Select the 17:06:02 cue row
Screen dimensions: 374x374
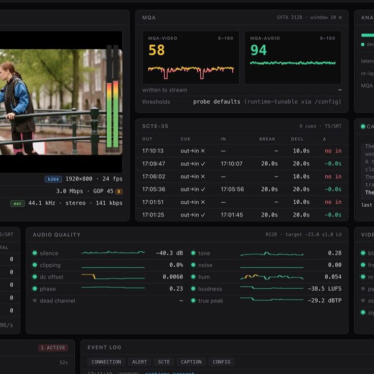coord(242,176)
